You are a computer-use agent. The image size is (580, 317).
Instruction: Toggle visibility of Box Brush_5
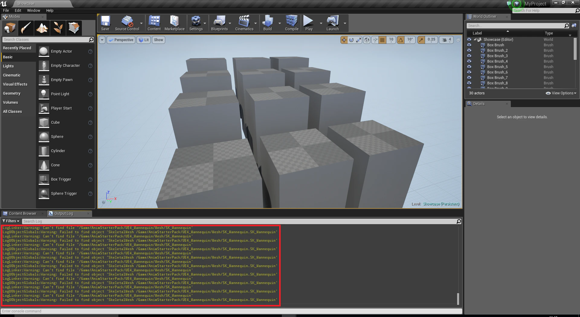469,67
